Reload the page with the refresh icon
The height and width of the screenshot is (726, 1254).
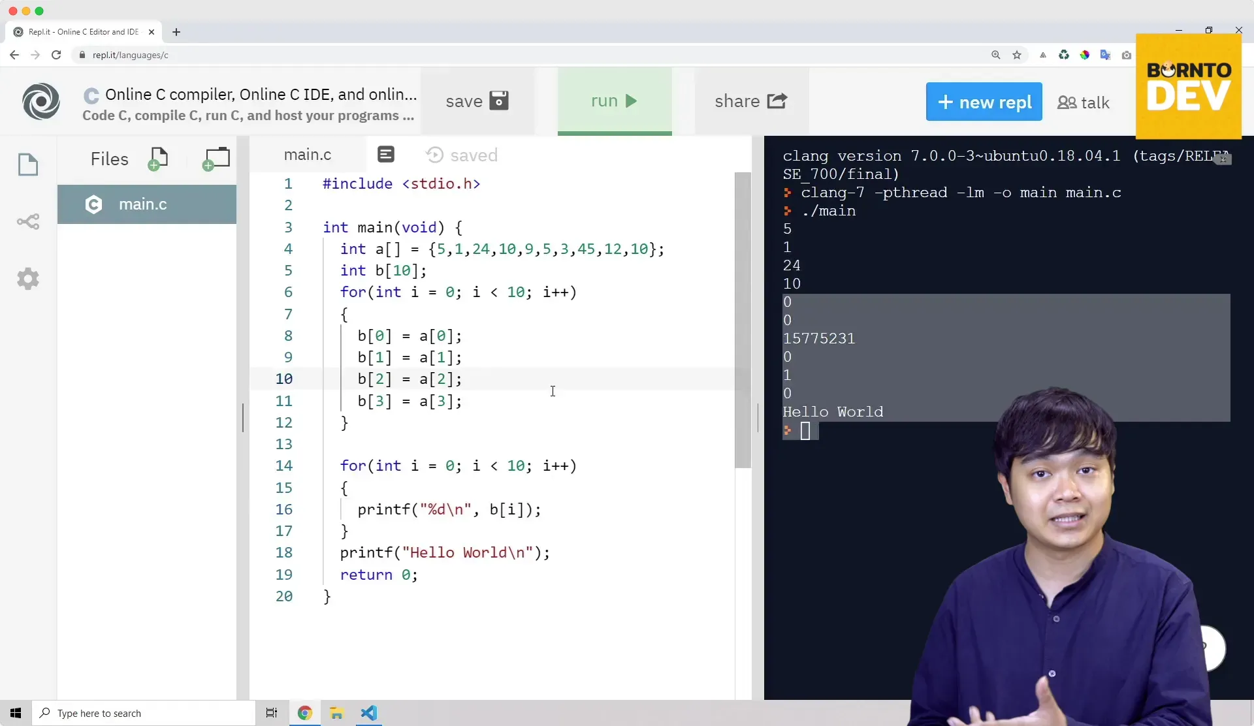pos(56,55)
